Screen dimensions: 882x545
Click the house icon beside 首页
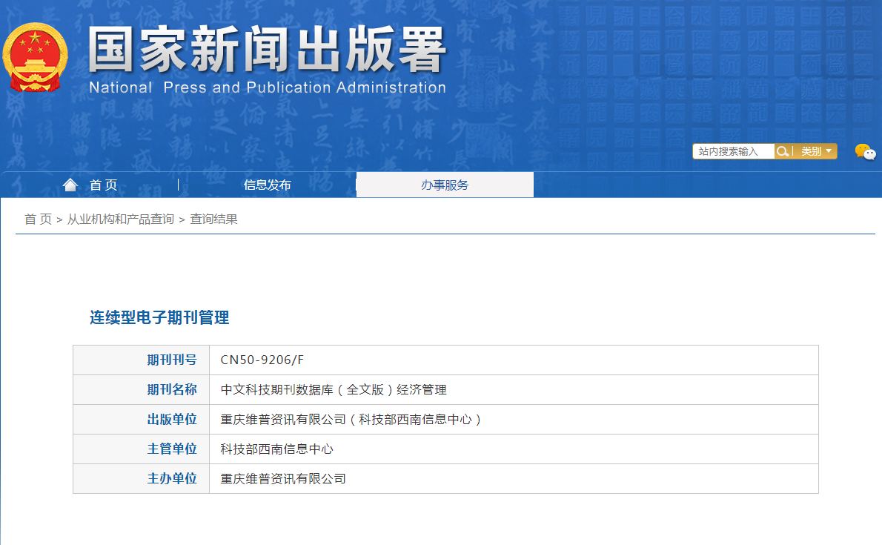(x=70, y=185)
